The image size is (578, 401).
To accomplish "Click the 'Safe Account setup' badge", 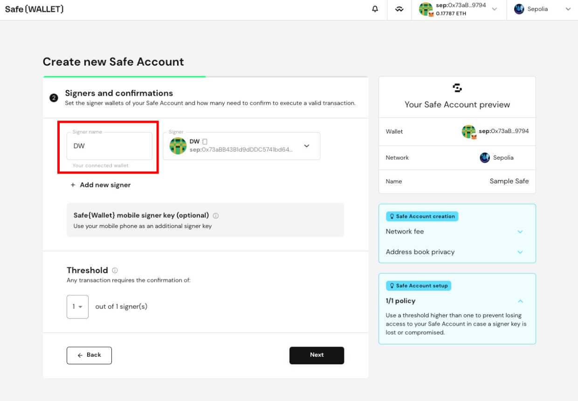I will 418,286.
